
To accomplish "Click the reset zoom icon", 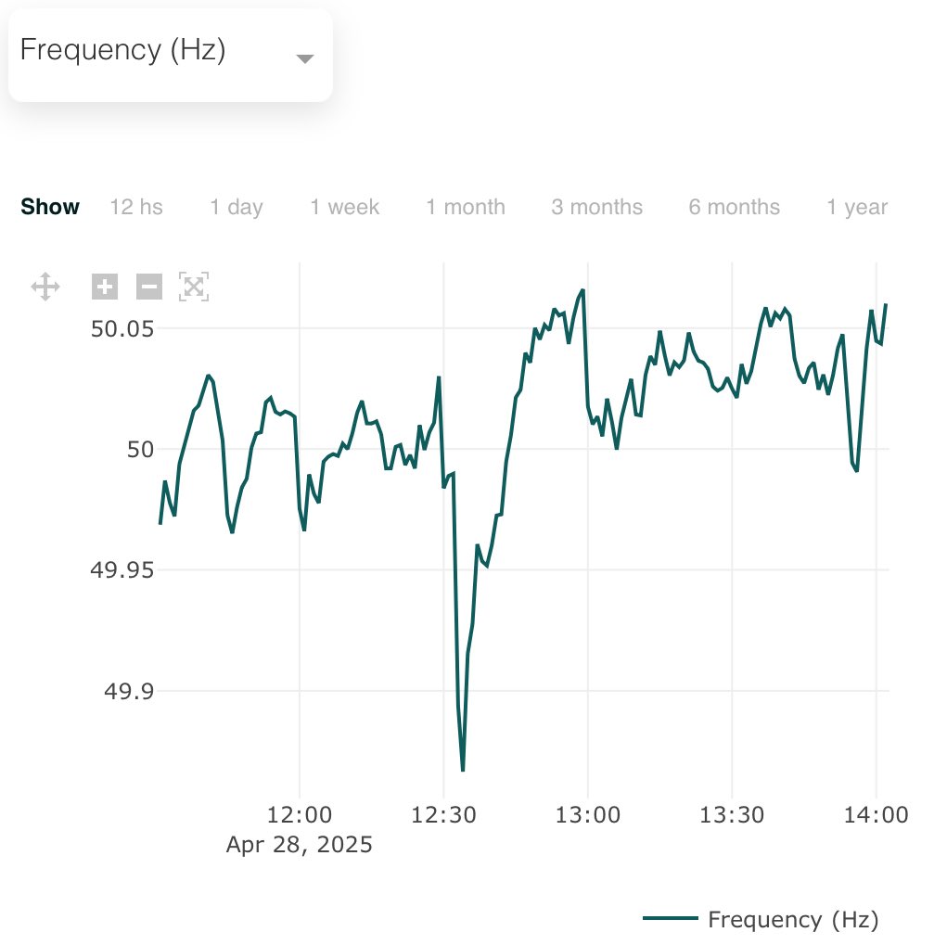I will click(x=192, y=287).
